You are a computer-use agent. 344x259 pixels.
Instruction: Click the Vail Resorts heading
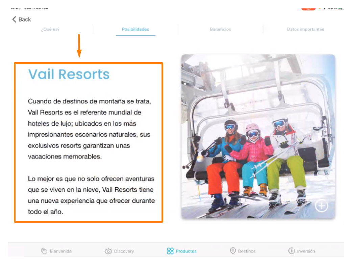(69, 74)
